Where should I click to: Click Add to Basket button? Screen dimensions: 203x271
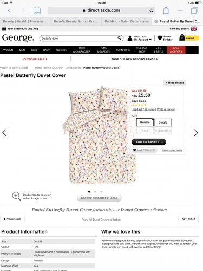(149, 142)
